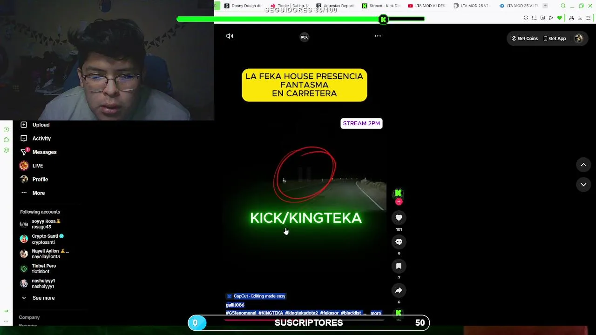Switch to Tinder Dating browser tab
Screen dimensions: 596x335
289,6
